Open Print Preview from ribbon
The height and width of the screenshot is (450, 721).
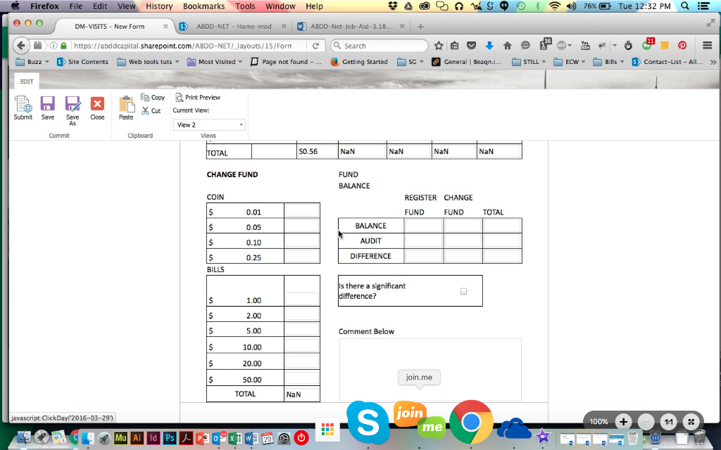[x=198, y=98]
